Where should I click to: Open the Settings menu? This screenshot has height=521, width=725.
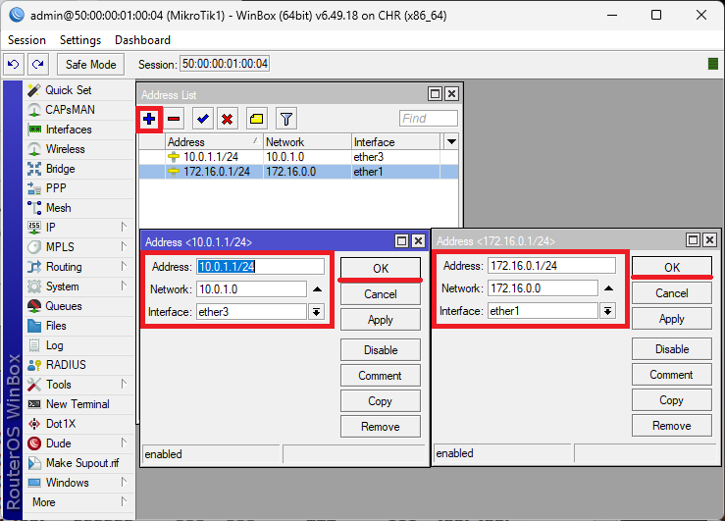(79, 40)
